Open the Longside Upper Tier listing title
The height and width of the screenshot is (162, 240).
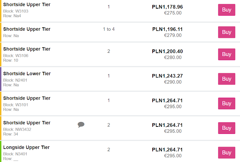tap(26, 147)
